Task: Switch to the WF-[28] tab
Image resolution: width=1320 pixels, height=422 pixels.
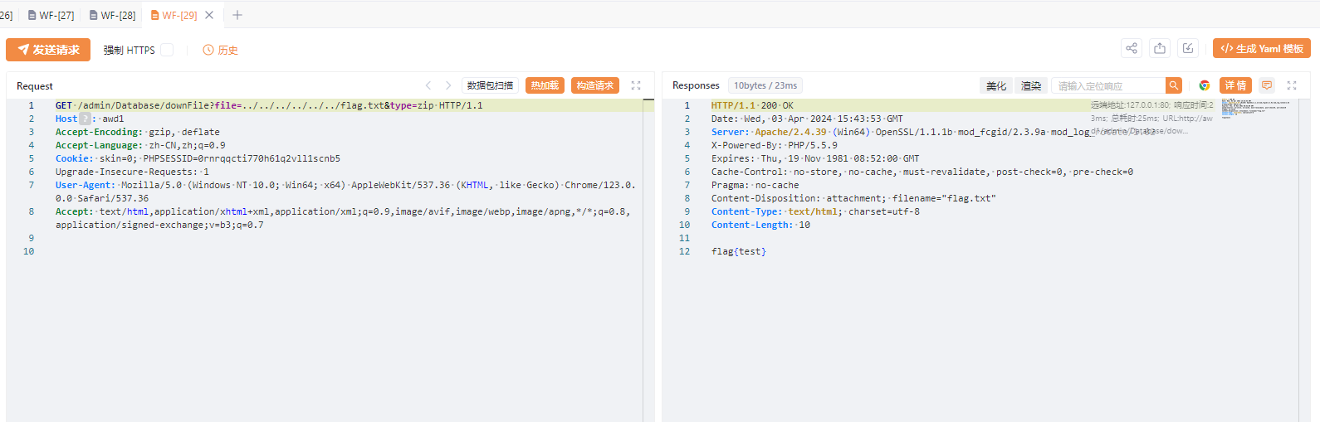Action: (x=112, y=15)
